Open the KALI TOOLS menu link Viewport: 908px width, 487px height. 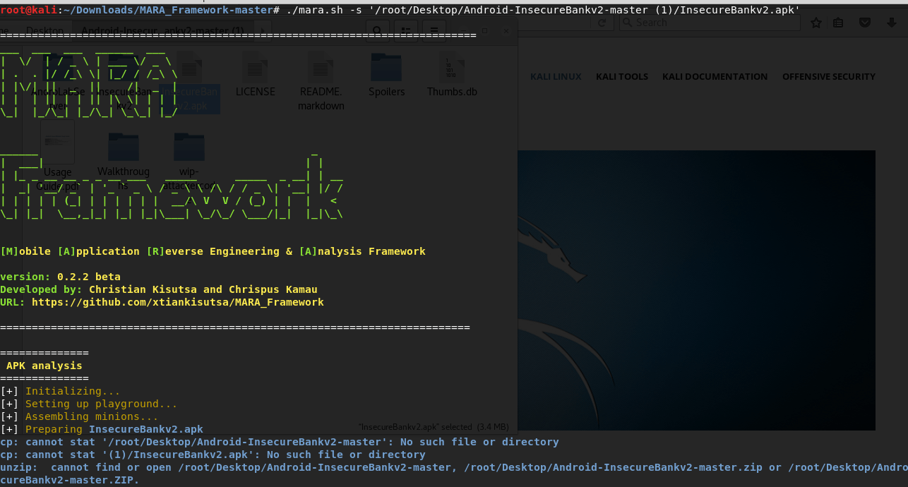tap(621, 76)
